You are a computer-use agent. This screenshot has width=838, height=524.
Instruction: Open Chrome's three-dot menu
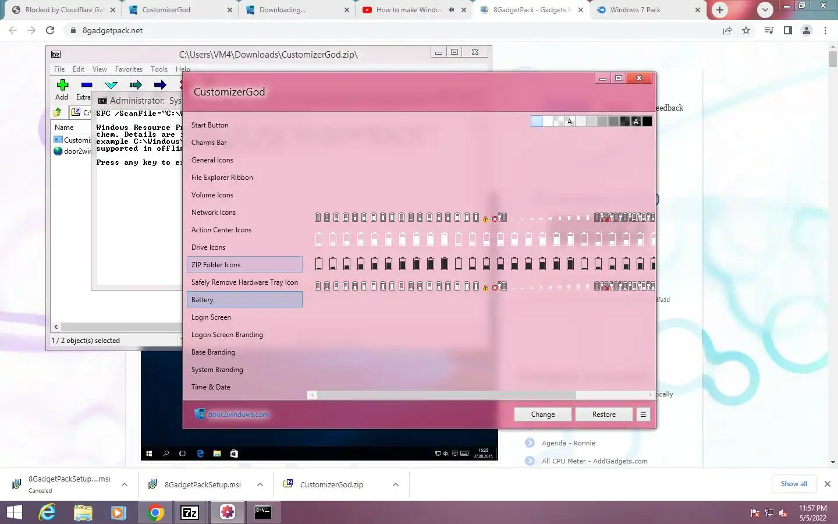[825, 30]
